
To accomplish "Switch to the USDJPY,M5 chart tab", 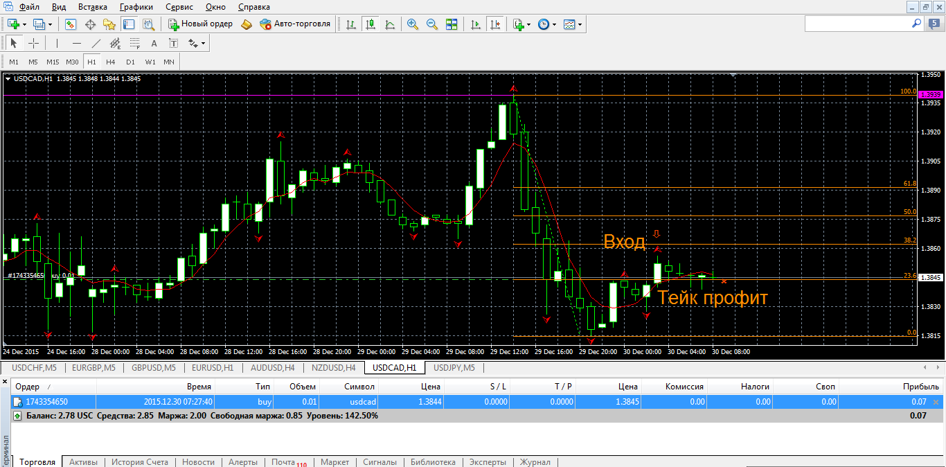I will pyautogui.click(x=453, y=367).
